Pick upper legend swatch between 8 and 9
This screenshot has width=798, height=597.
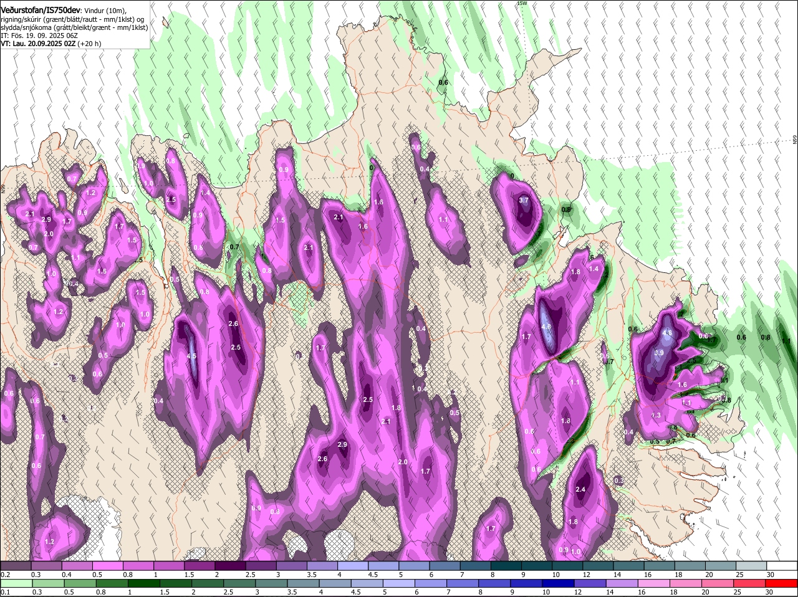(x=506, y=566)
